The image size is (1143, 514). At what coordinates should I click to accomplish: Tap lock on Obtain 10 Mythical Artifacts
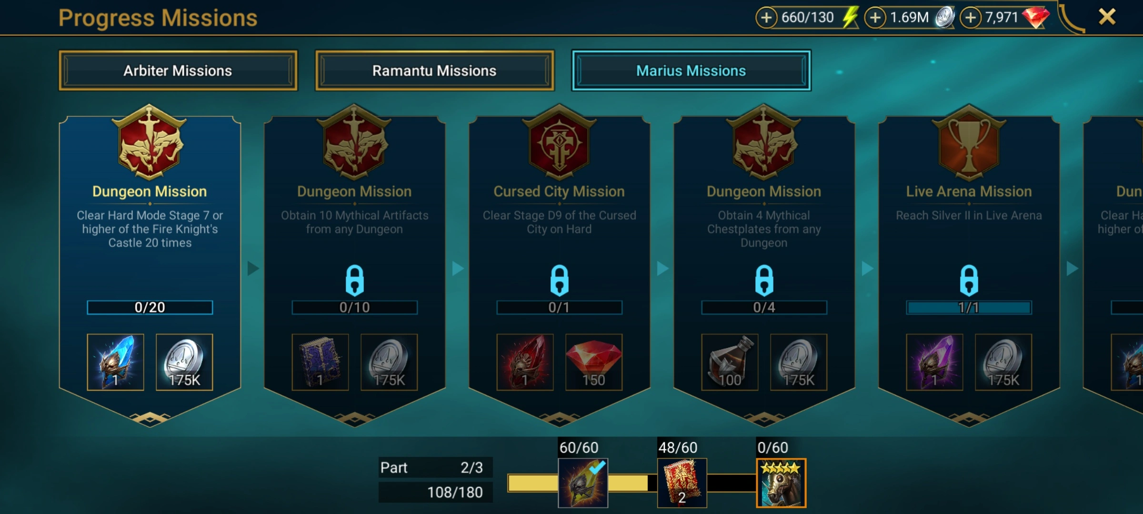point(355,280)
